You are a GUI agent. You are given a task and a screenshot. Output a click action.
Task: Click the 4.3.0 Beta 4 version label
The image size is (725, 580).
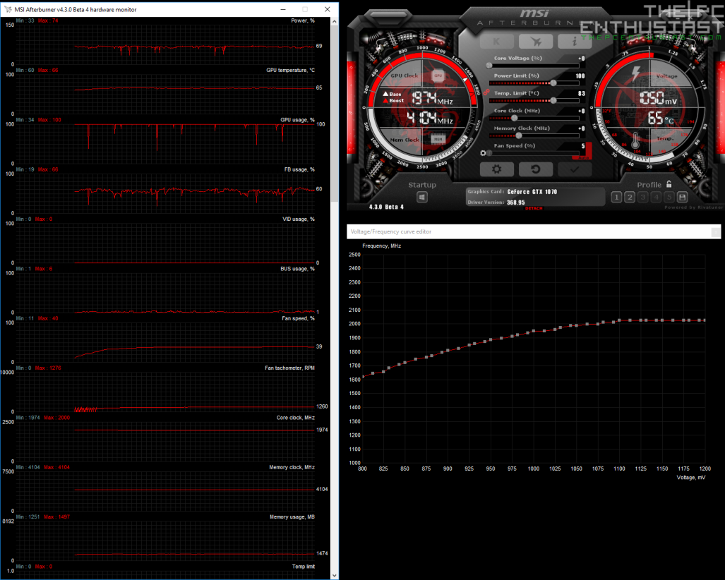point(386,207)
